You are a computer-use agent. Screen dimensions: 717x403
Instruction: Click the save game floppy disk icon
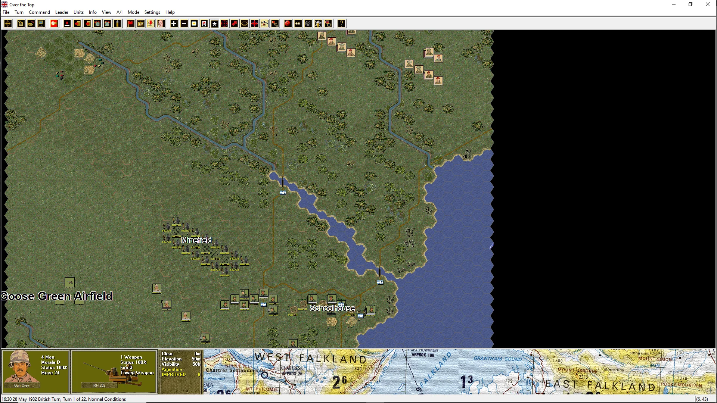(x=41, y=24)
